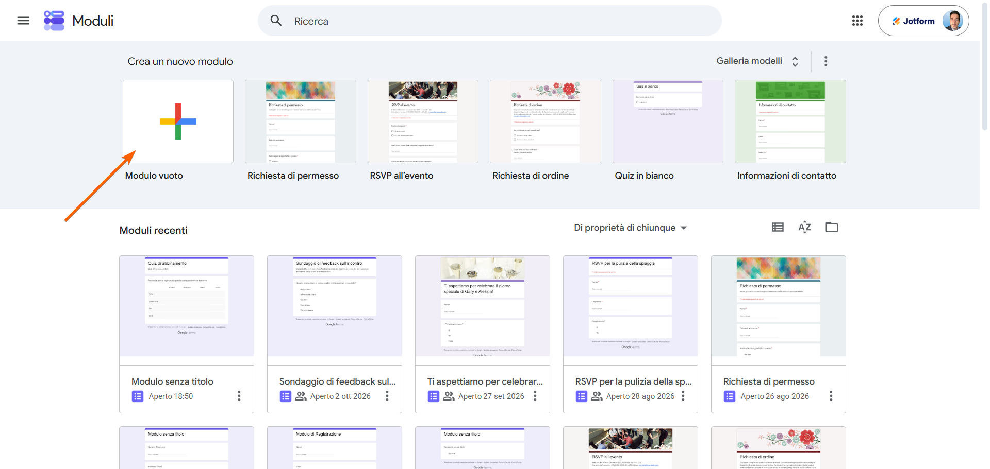This screenshot has height=469, width=990.
Task: Click the page vertical scrollbar
Action: [984, 67]
